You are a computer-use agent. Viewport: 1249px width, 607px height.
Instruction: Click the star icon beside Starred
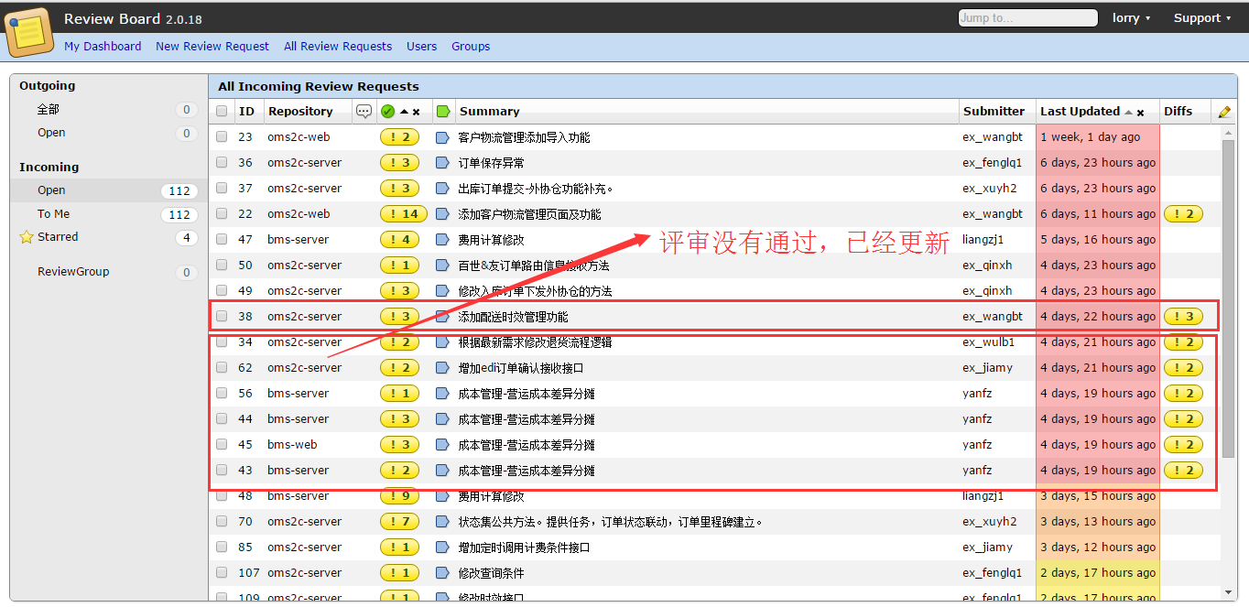(x=26, y=237)
